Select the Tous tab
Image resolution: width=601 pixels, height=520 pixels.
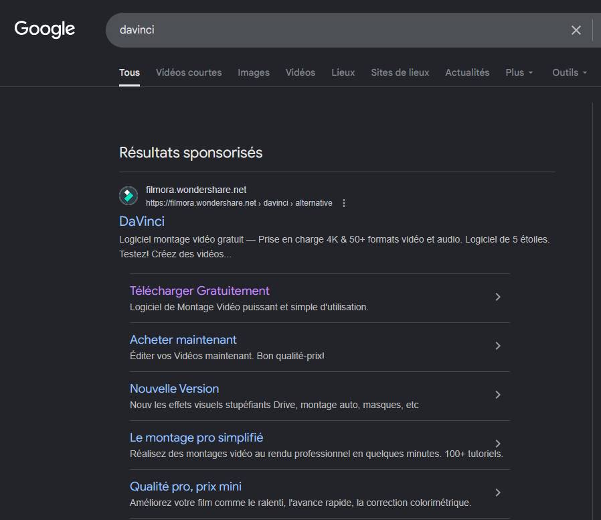130,72
